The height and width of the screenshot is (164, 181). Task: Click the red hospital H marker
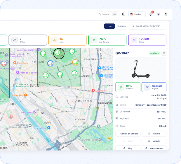click(11, 116)
